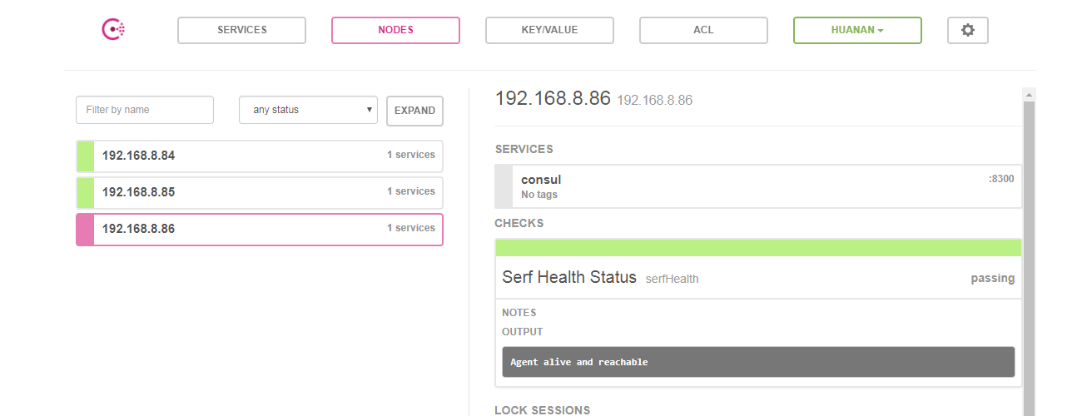
Task: Open the Key/Value tab
Action: click(x=549, y=30)
